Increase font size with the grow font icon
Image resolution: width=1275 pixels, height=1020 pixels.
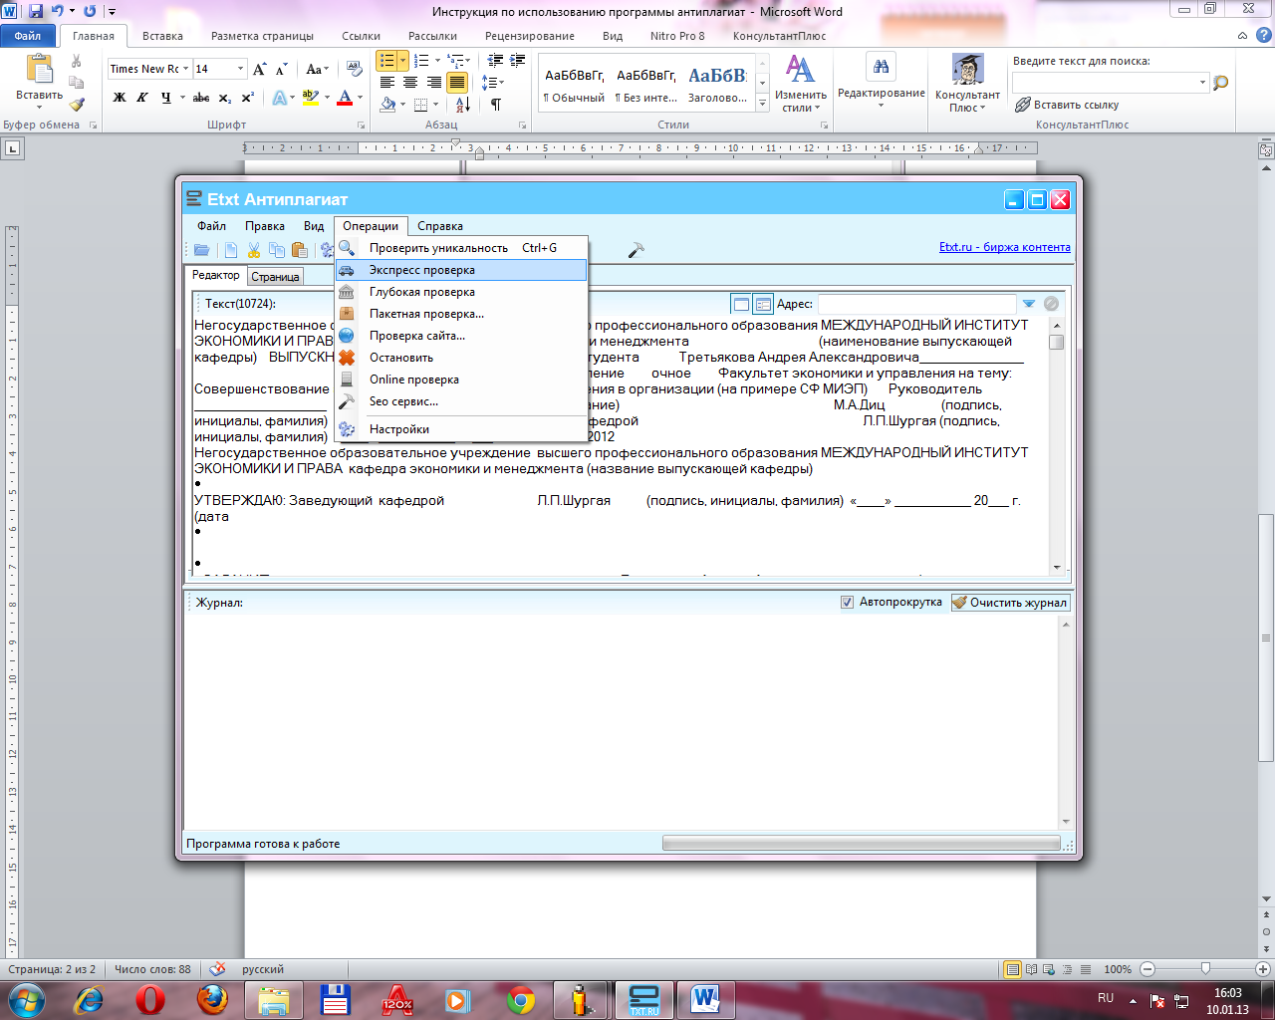point(260,69)
